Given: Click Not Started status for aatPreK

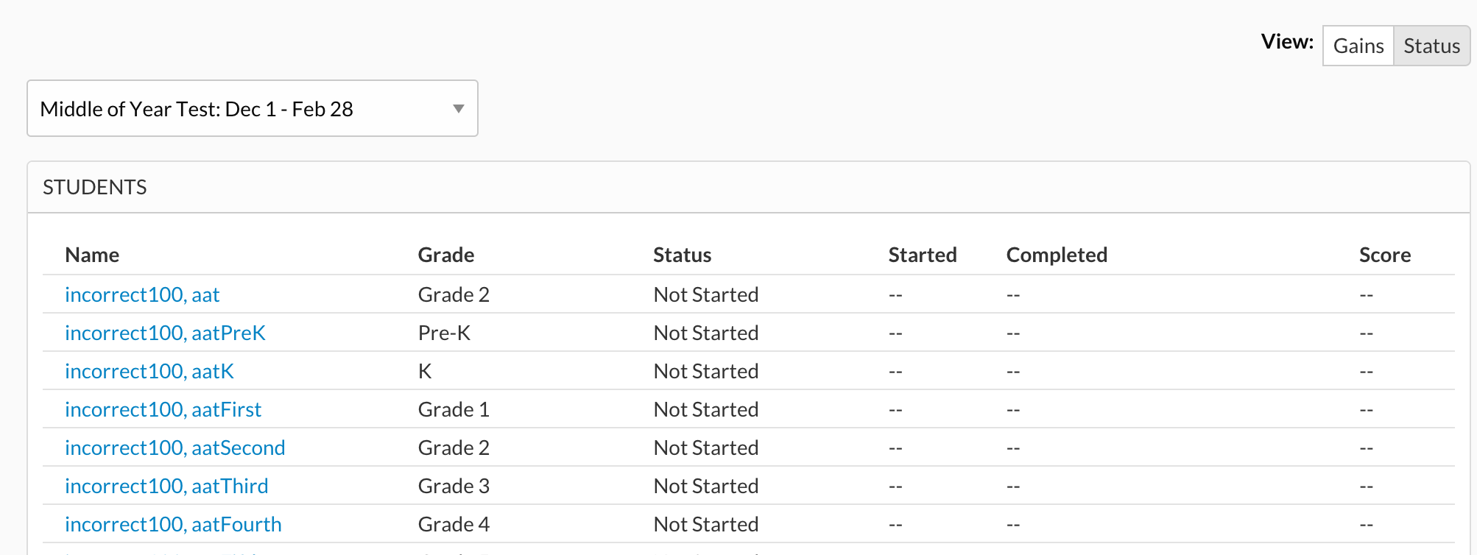Looking at the screenshot, I should 706,333.
